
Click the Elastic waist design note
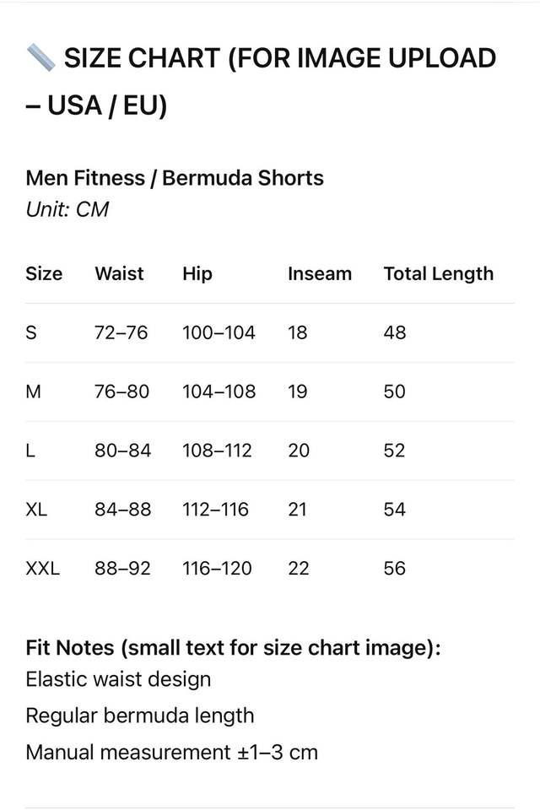tap(118, 679)
